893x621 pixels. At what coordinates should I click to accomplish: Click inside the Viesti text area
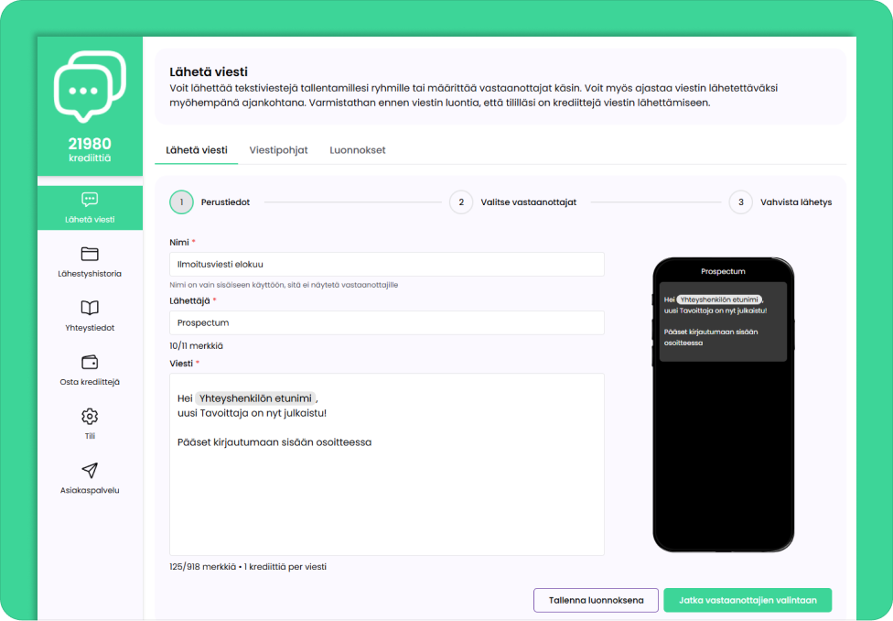pyautogui.click(x=386, y=495)
